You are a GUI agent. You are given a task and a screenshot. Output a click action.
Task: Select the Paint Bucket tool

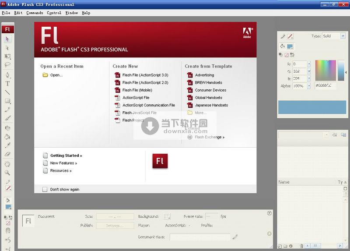pyautogui.click(x=7, y=137)
